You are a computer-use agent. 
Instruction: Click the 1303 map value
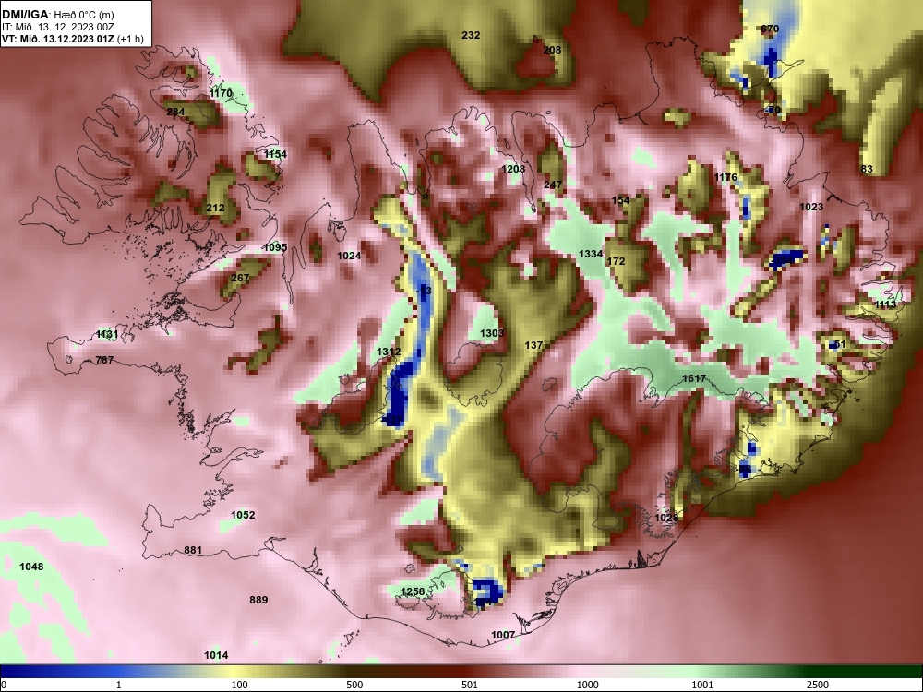coord(492,334)
